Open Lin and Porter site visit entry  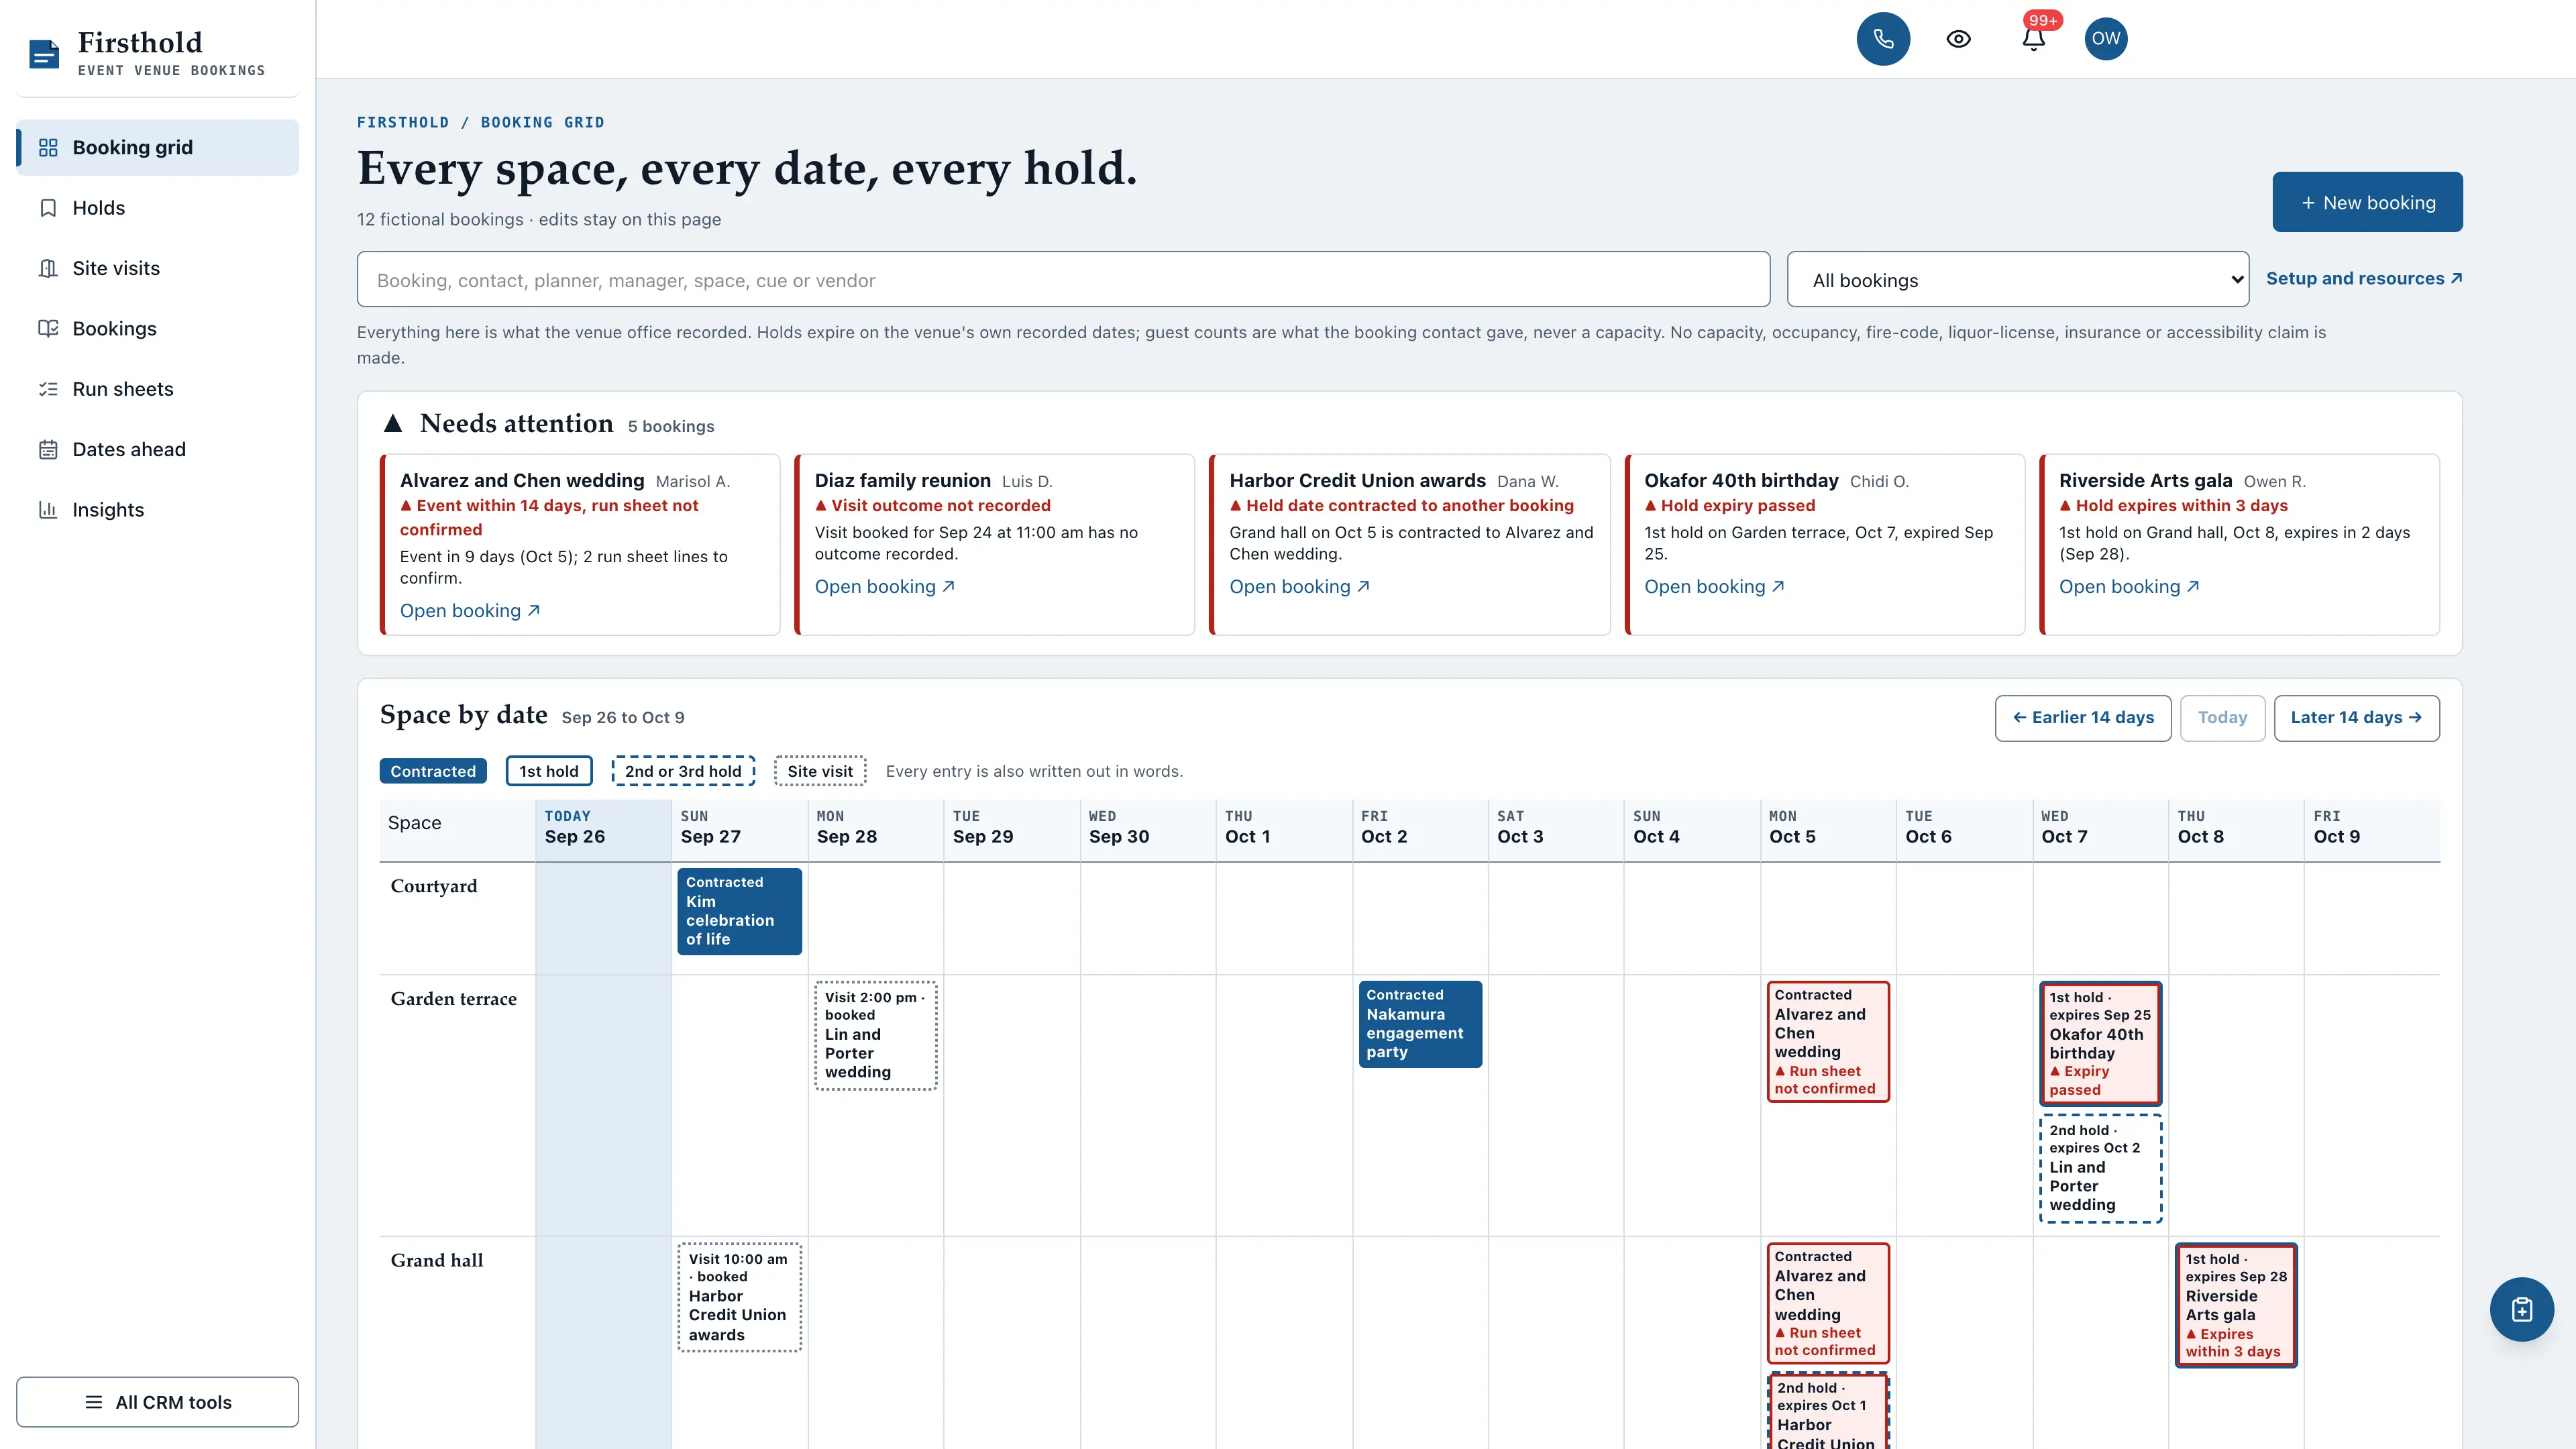(876, 1035)
